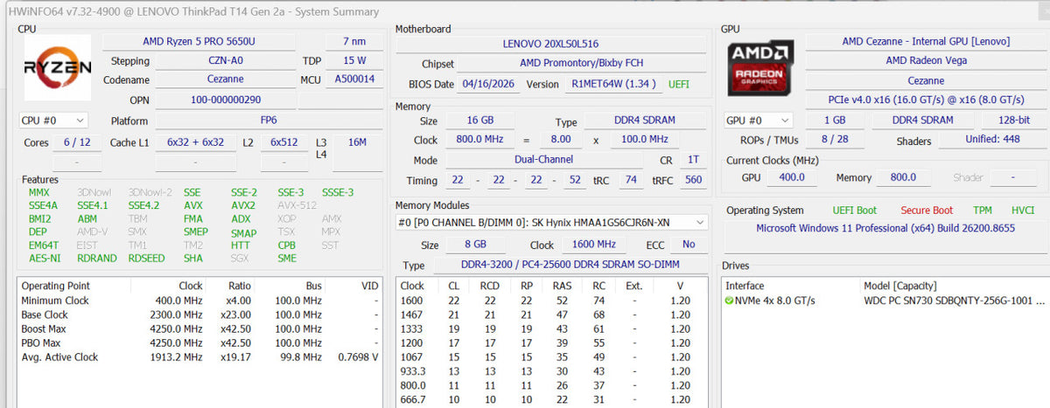
Task: Click the CL column header
Action: click(453, 286)
